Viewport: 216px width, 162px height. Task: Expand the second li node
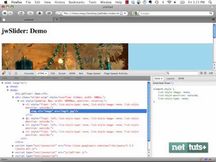click(23, 118)
